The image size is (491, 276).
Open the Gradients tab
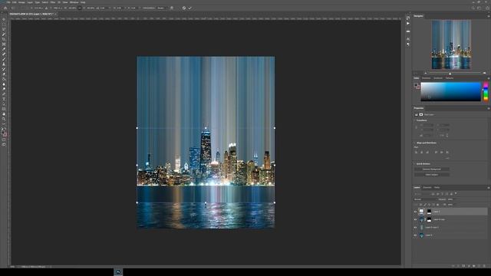438,78
